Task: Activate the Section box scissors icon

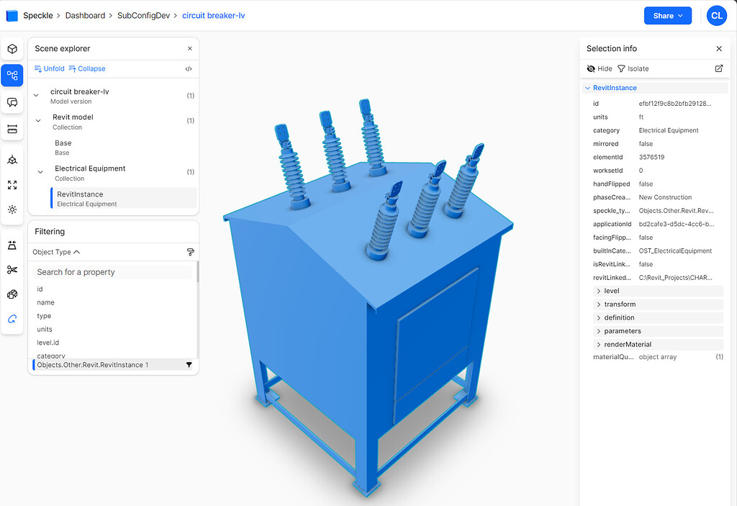Action: click(x=12, y=270)
